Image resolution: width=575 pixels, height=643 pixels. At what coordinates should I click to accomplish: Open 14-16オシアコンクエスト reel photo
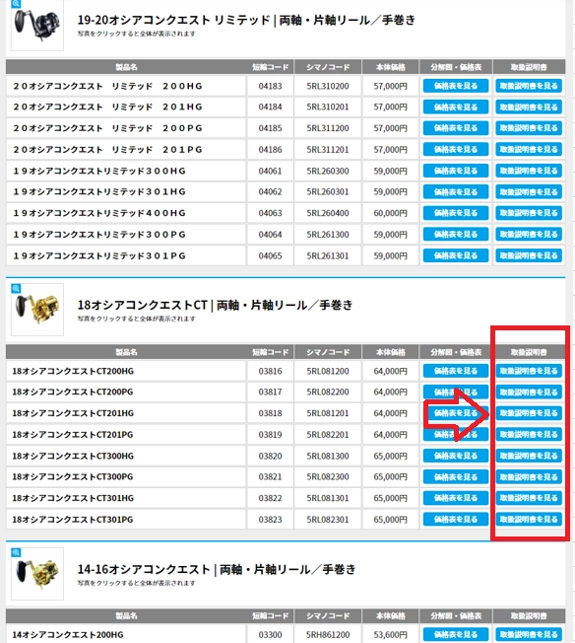point(37,574)
